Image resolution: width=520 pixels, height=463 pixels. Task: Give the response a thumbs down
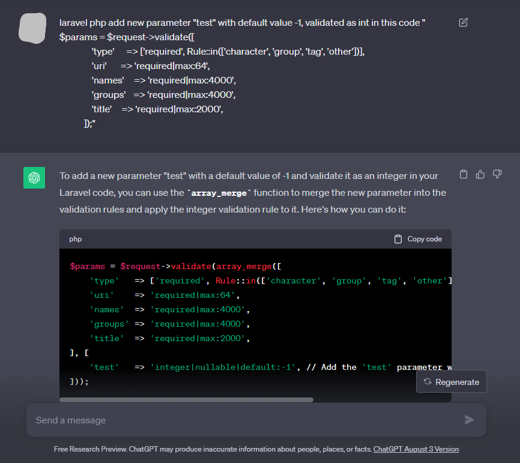point(497,174)
